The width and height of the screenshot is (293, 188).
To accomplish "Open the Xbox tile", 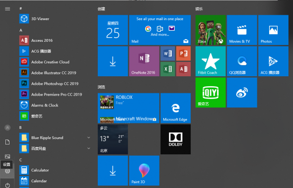I will [x=211, y=30].
